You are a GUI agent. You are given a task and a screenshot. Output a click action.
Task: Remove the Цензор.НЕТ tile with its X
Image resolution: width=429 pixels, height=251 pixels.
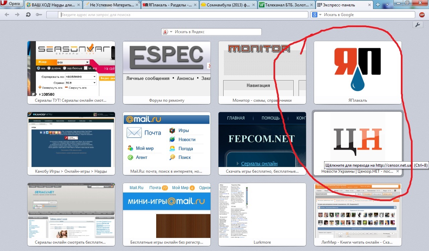(x=398, y=171)
